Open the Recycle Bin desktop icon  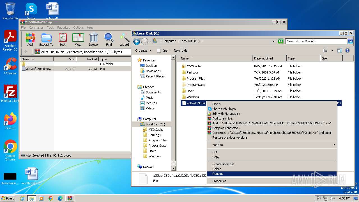[x=10, y=11]
